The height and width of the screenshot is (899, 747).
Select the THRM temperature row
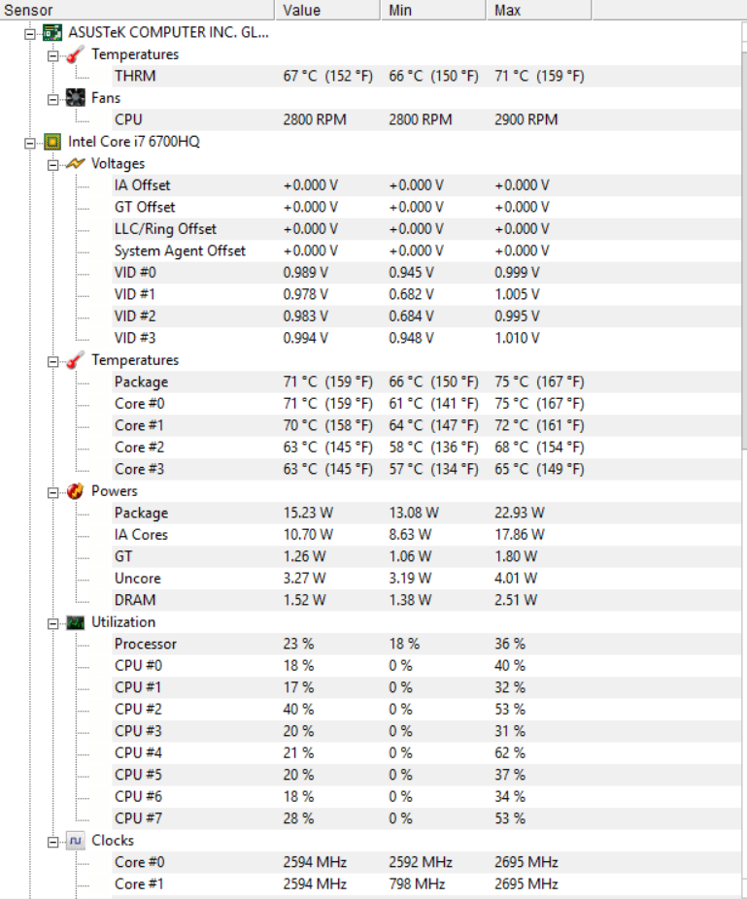pyautogui.click(x=135, y=76)
